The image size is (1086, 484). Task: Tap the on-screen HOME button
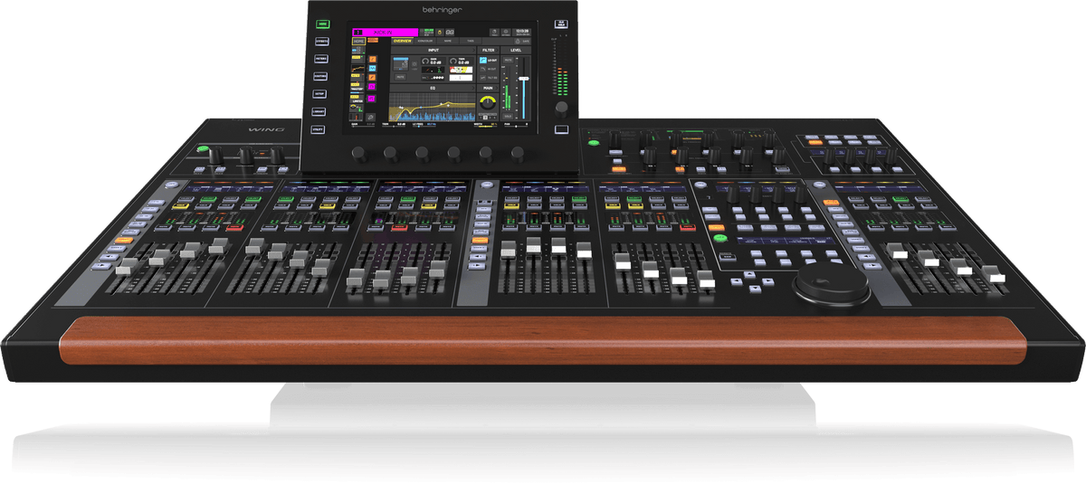[x=359, y=42]
